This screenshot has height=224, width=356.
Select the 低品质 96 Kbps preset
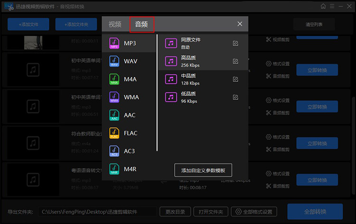[203, 97]
